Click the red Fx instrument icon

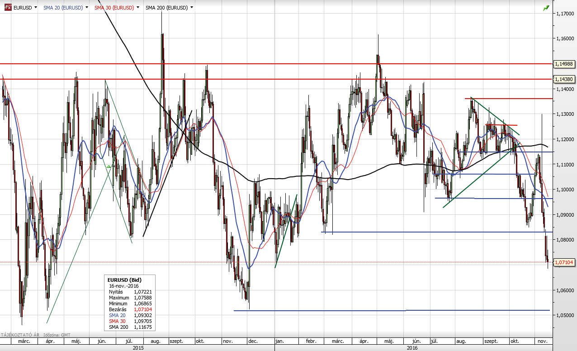point(8,8)
